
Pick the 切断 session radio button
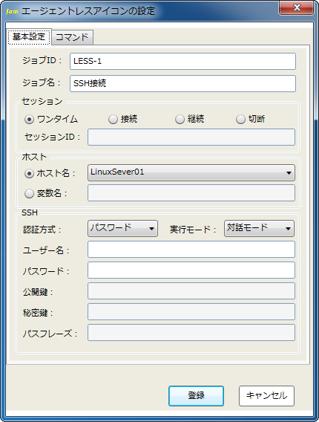[x=240, y=119]
